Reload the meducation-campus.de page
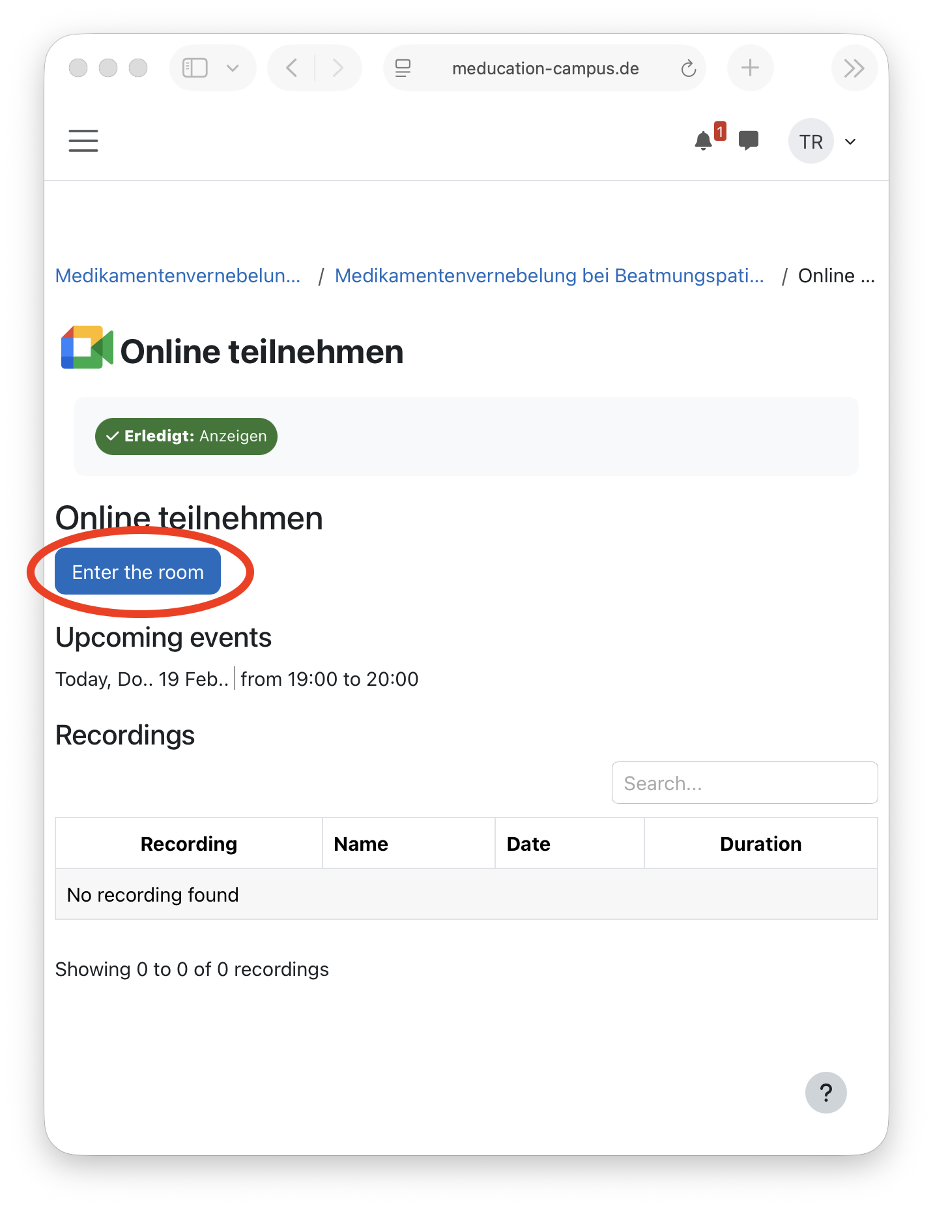 click(689, 68)
